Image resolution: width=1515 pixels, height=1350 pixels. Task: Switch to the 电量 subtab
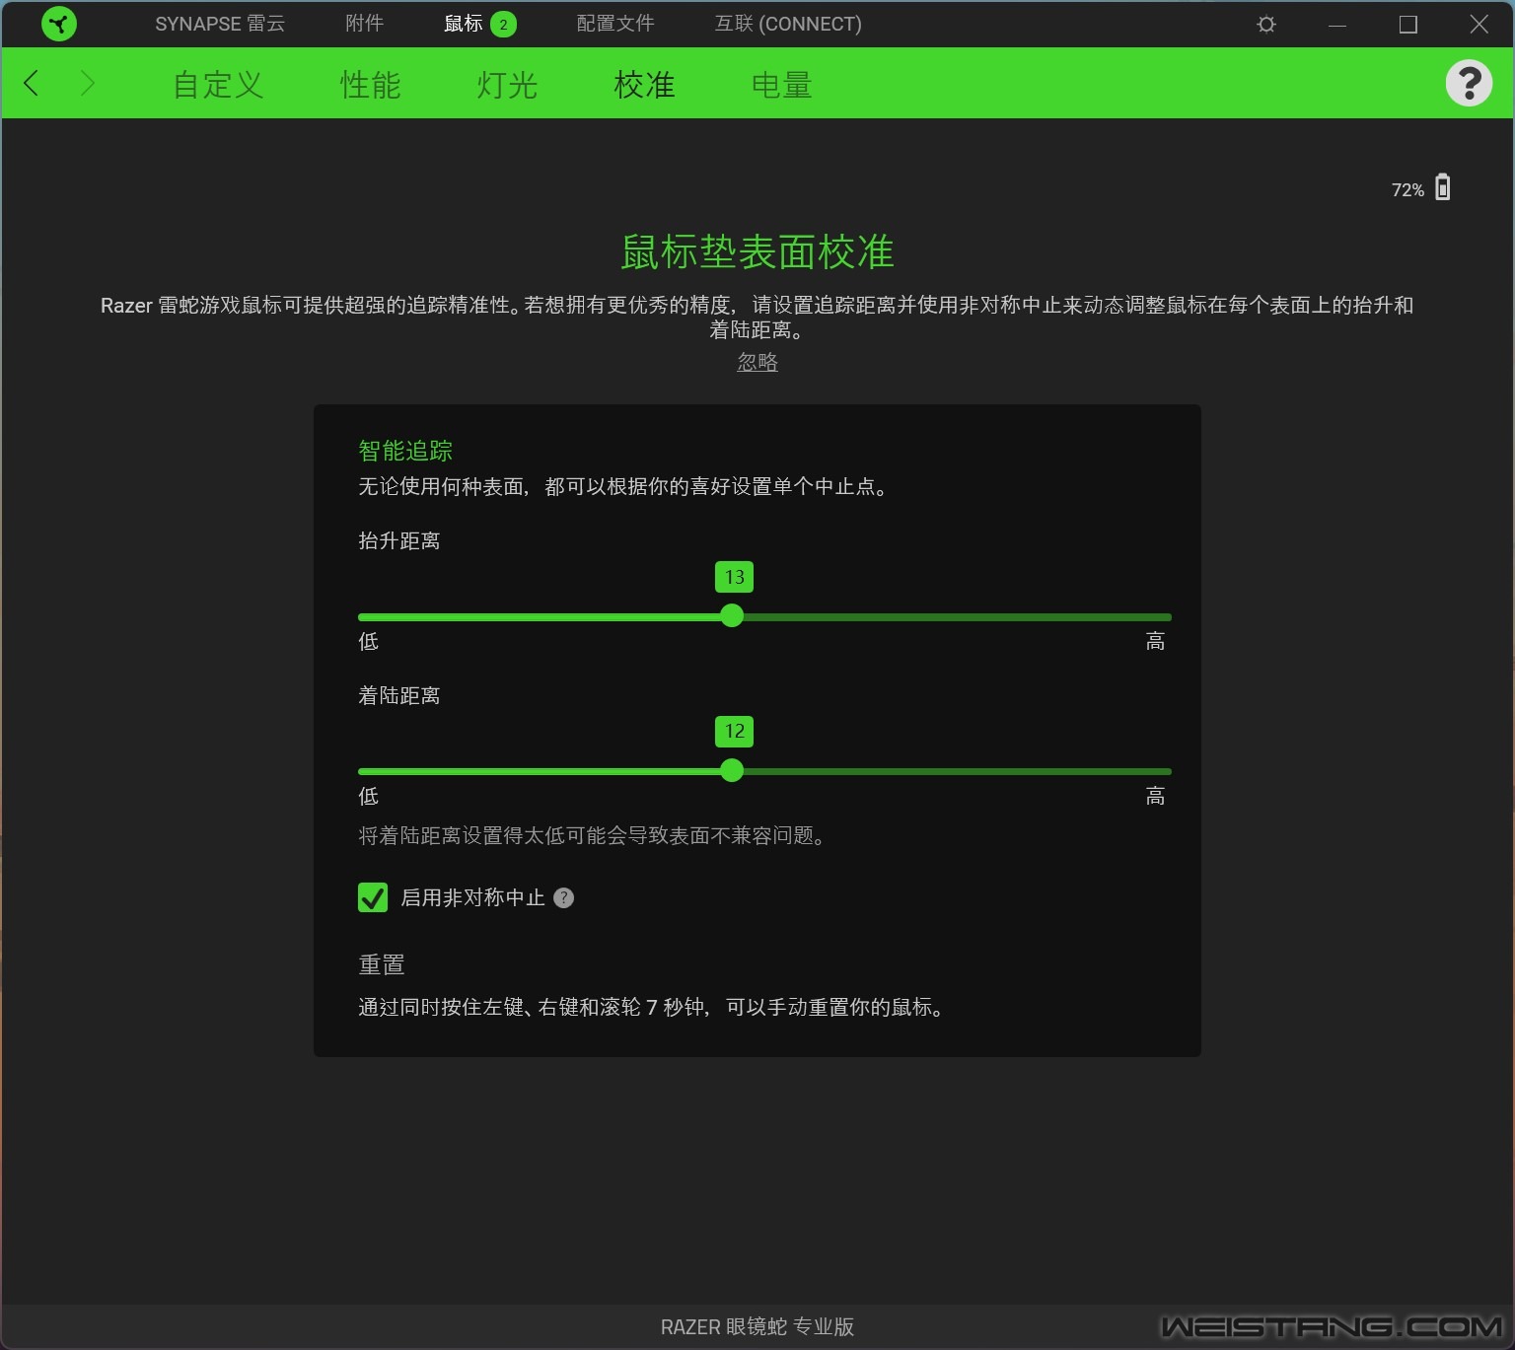click(x=781, y=85)
